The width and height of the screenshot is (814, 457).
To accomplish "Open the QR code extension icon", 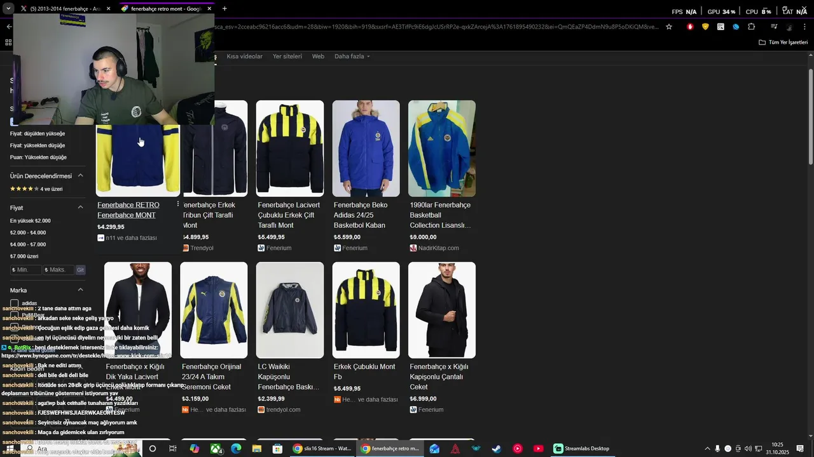I will coord(721,27).
